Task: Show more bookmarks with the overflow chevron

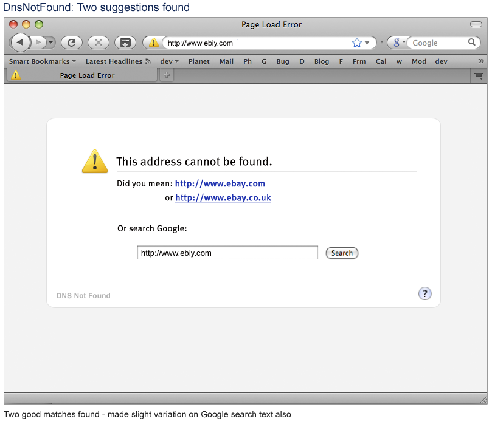Action: point(481,61)
